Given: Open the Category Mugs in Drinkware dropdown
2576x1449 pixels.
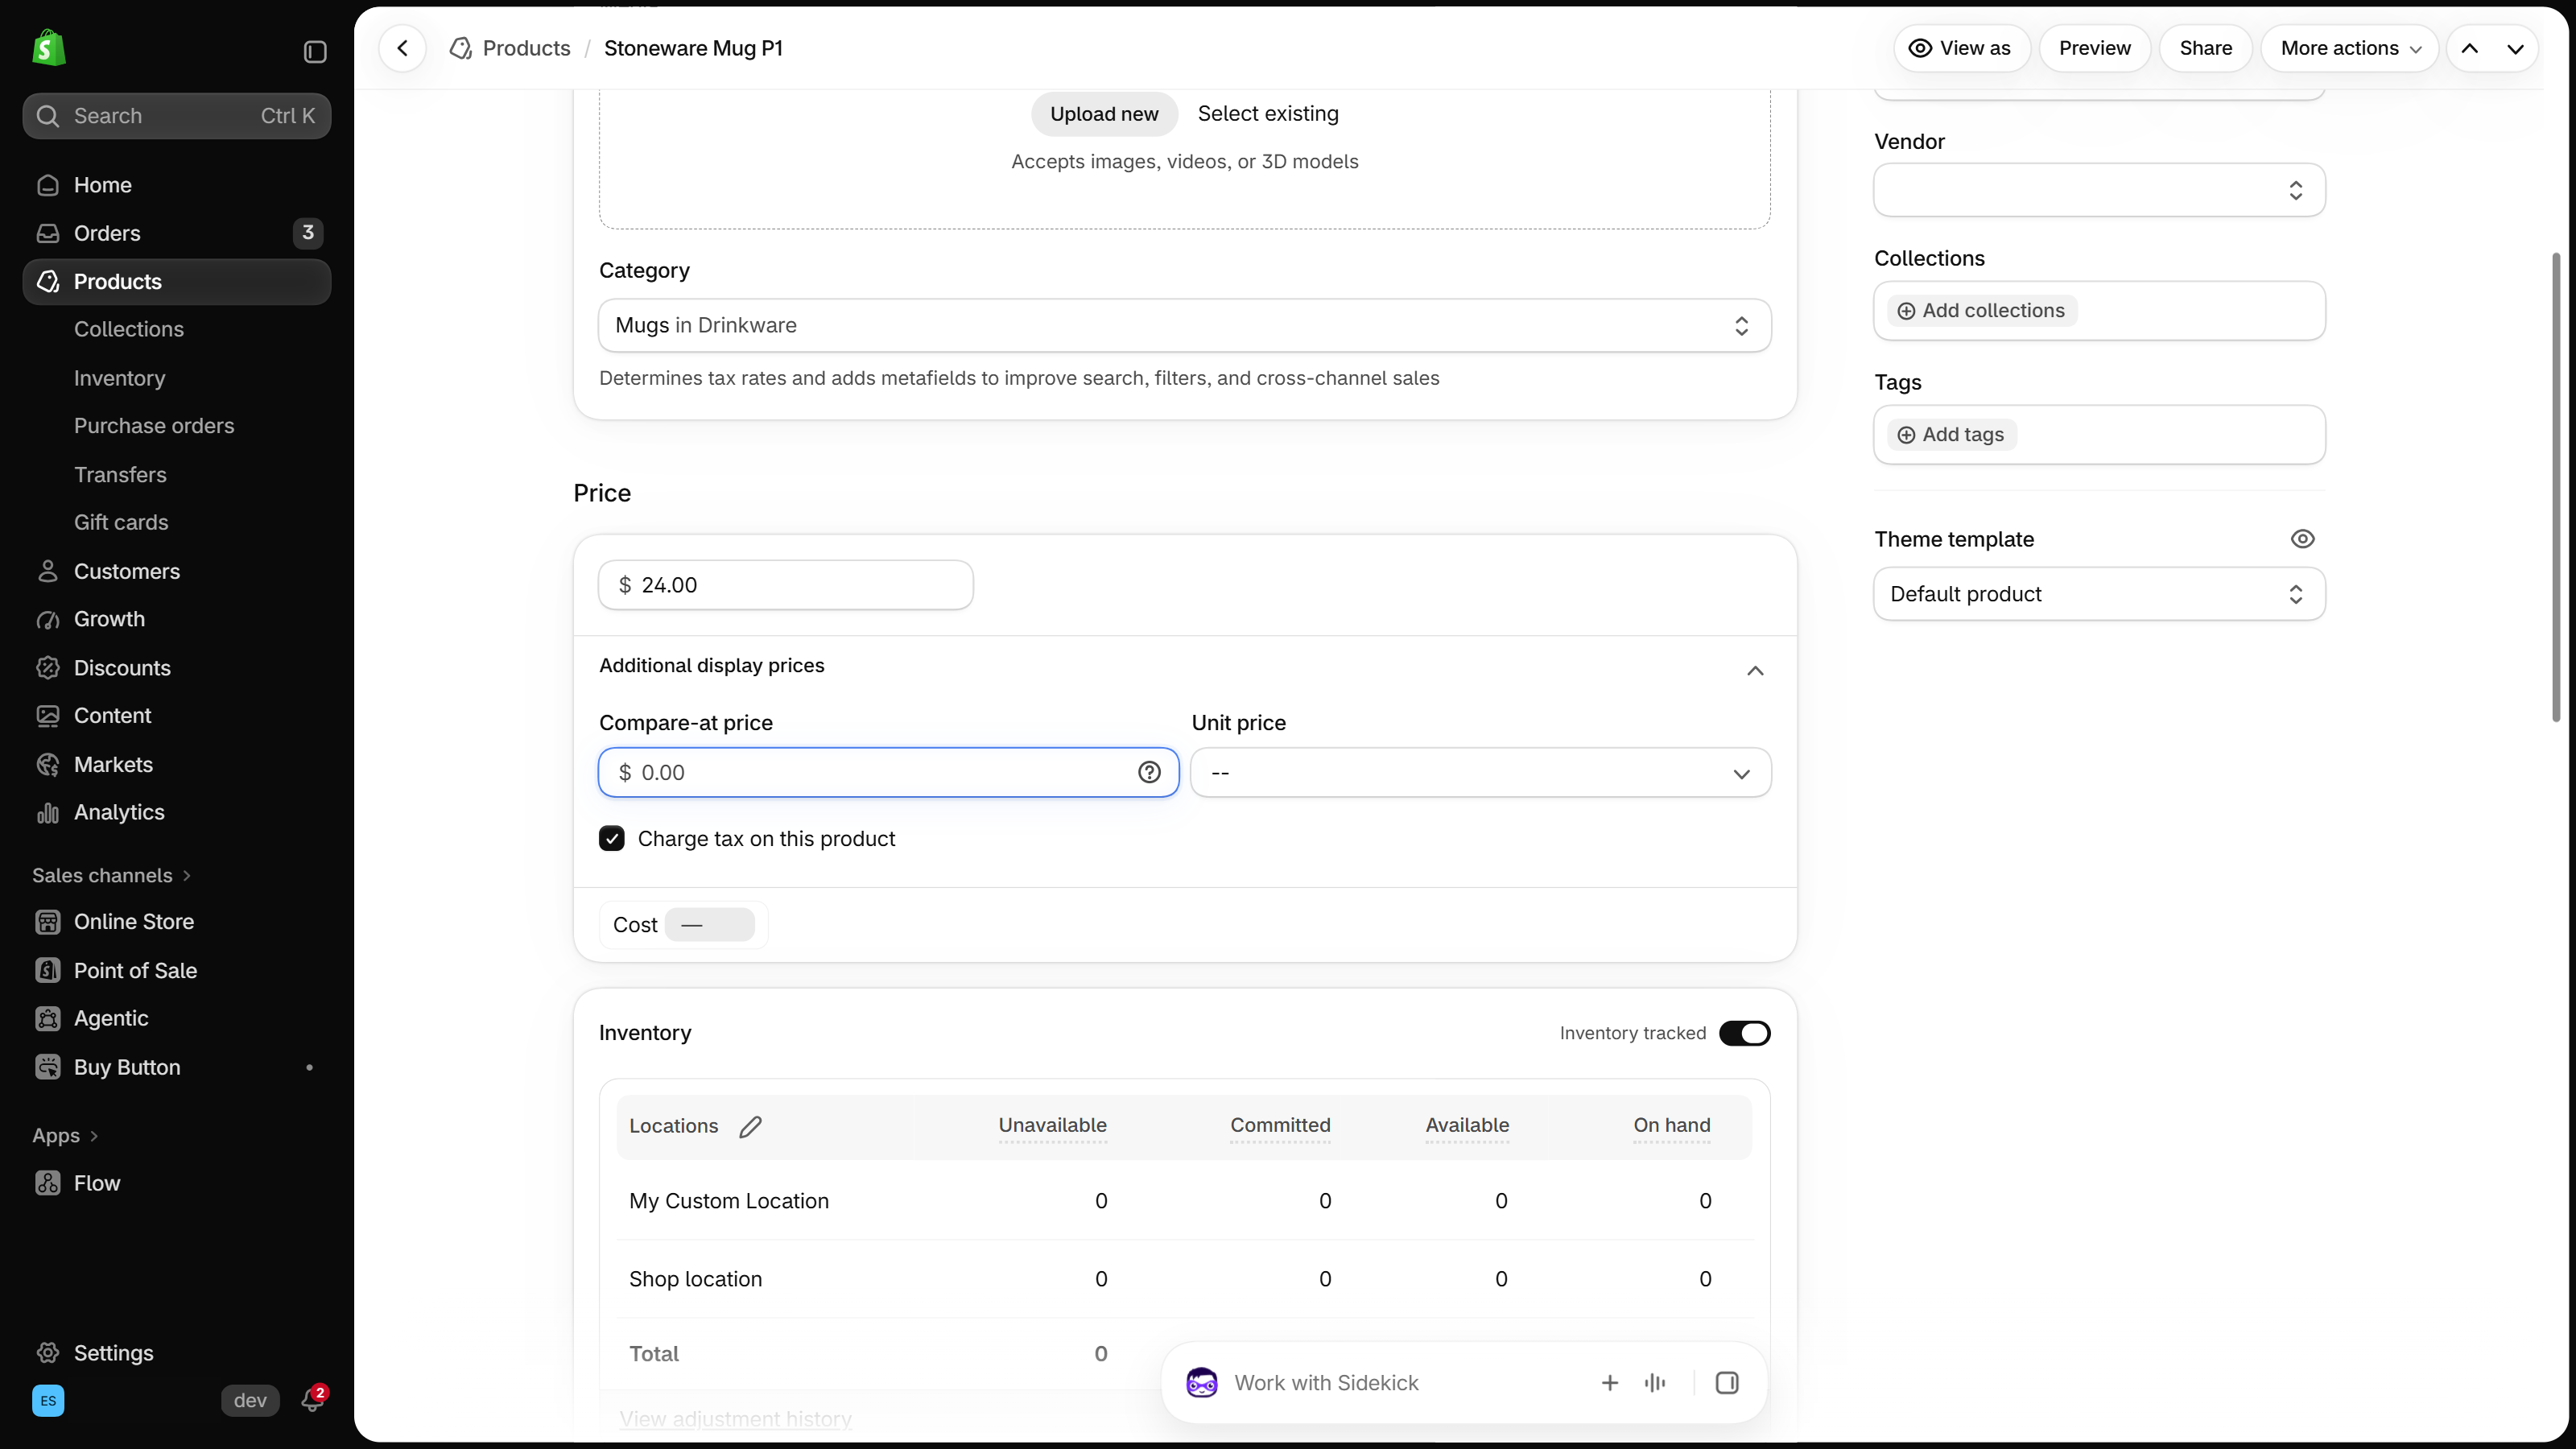Looking at the screenshot, I should (1185, 325).
